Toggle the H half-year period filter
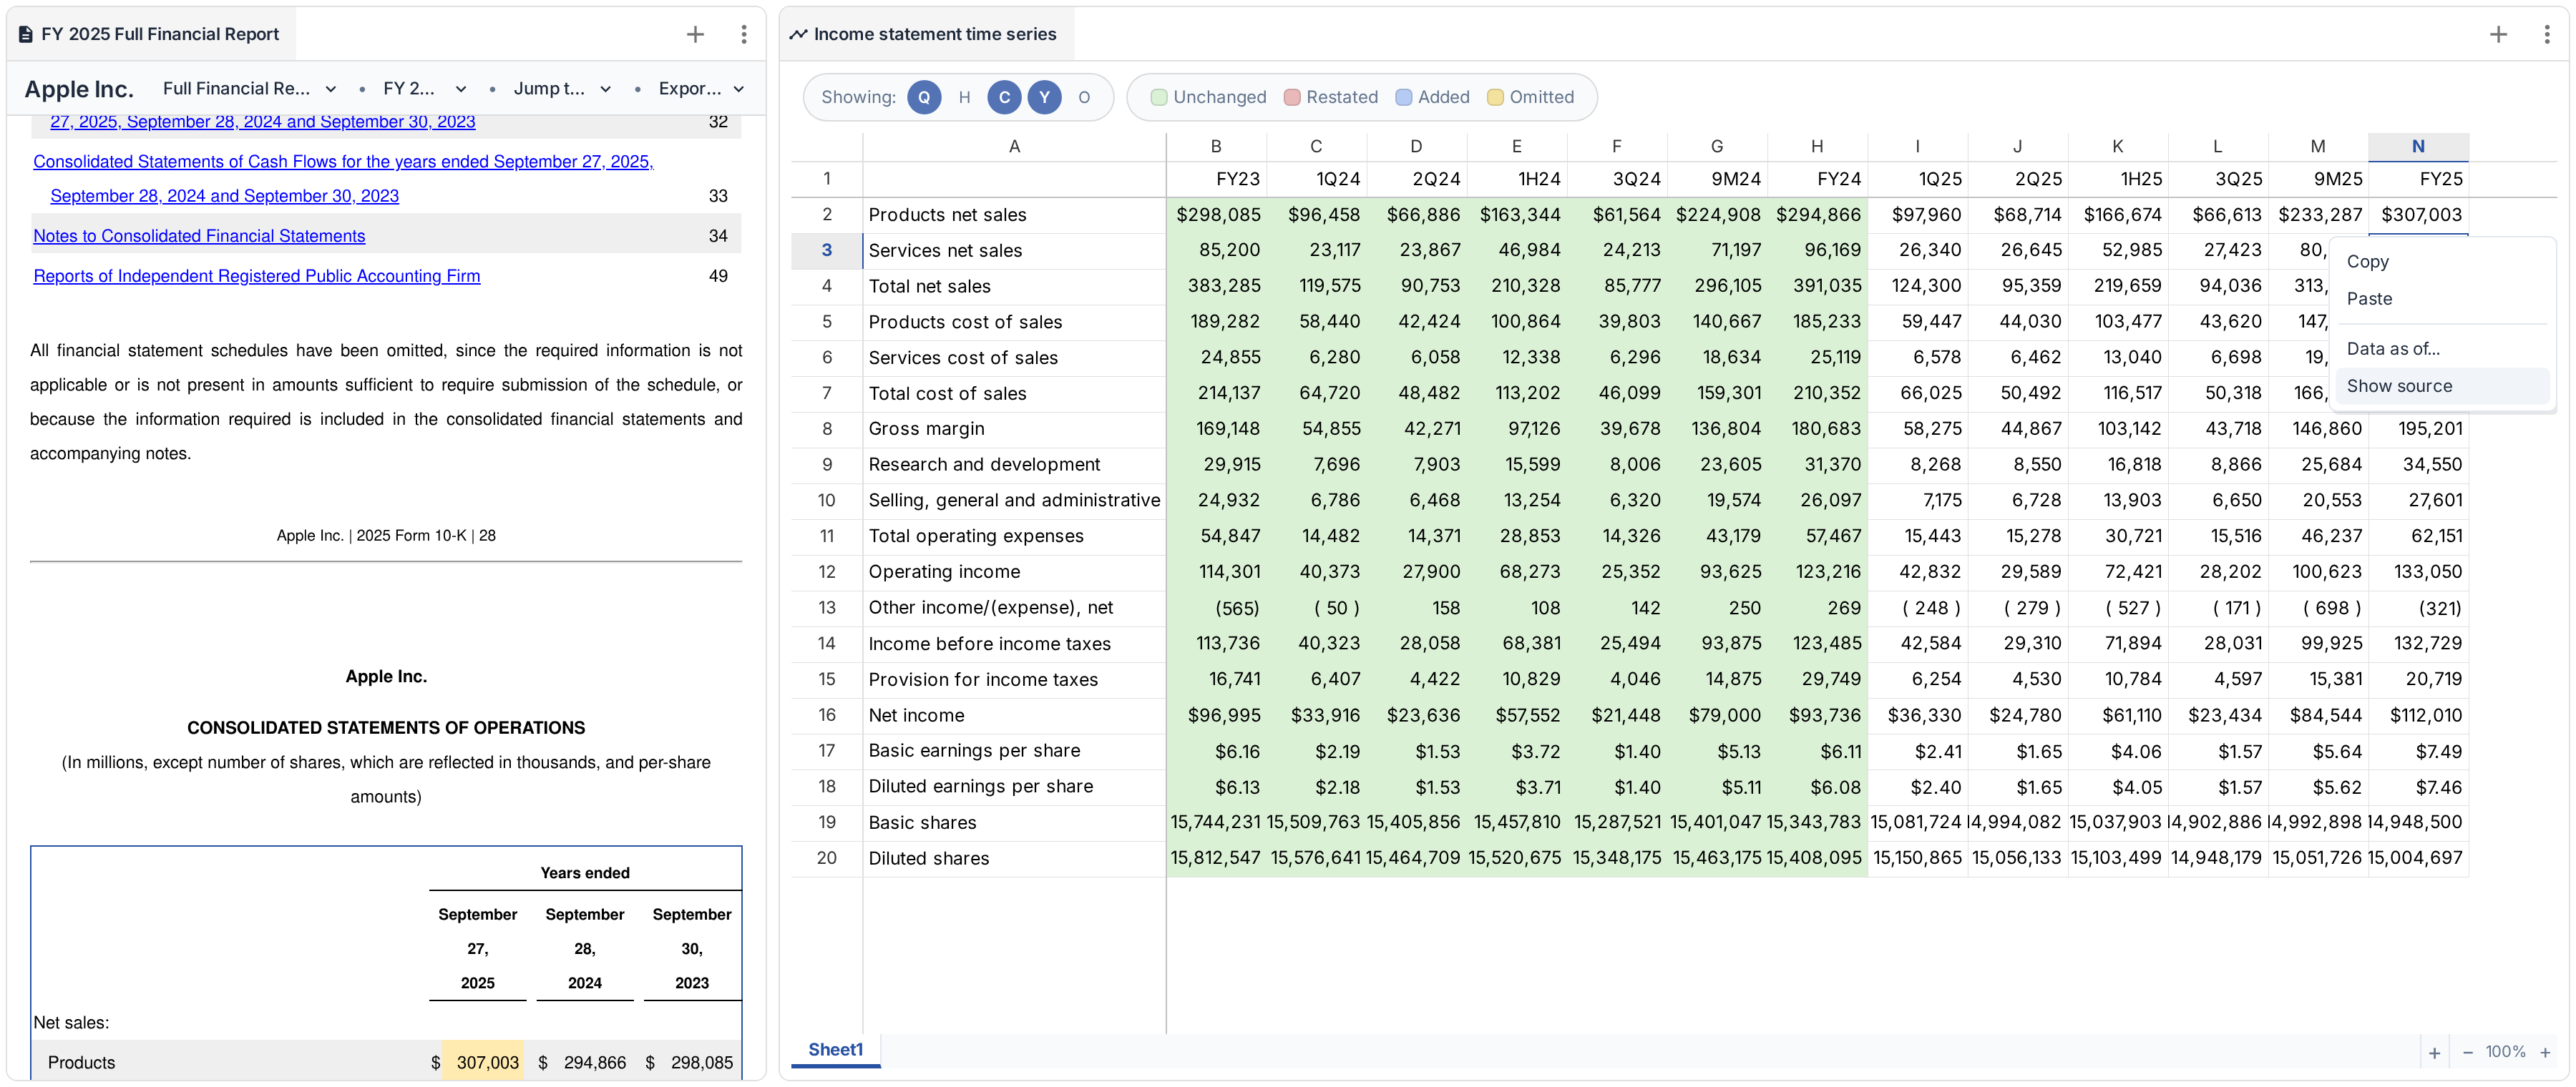 click(964, 97)
